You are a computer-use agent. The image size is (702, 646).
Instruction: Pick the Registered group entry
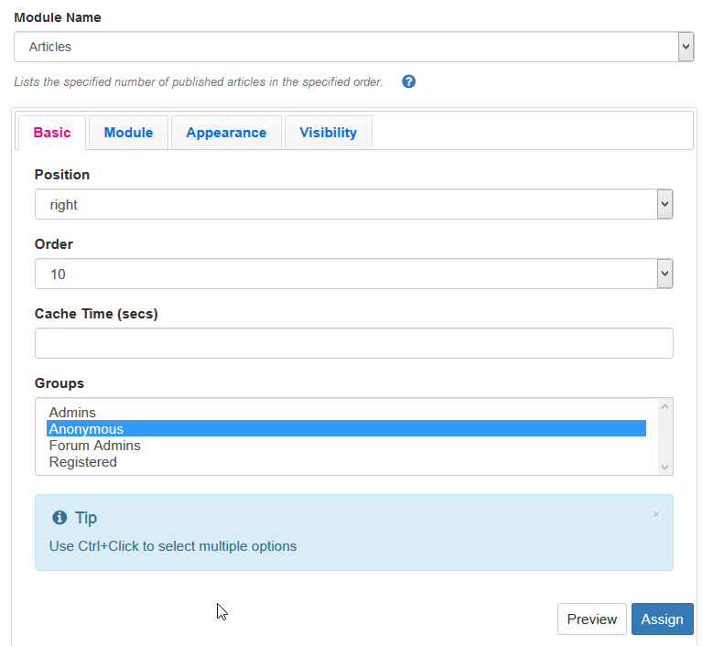(x=82, y=462)
